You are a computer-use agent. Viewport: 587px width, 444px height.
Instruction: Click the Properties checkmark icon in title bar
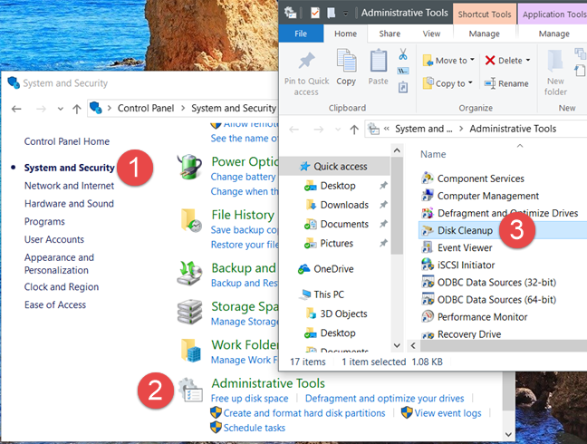(315, 13)
